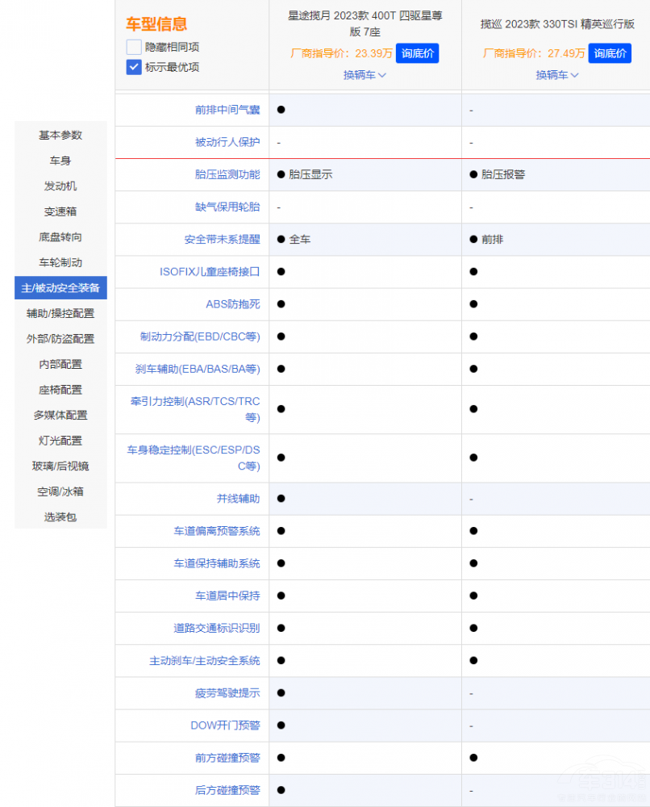This screenshot has height=807, width=650.
Task: Click the 车道保持辅助系统 link
Action: click(x=216, y=563)
